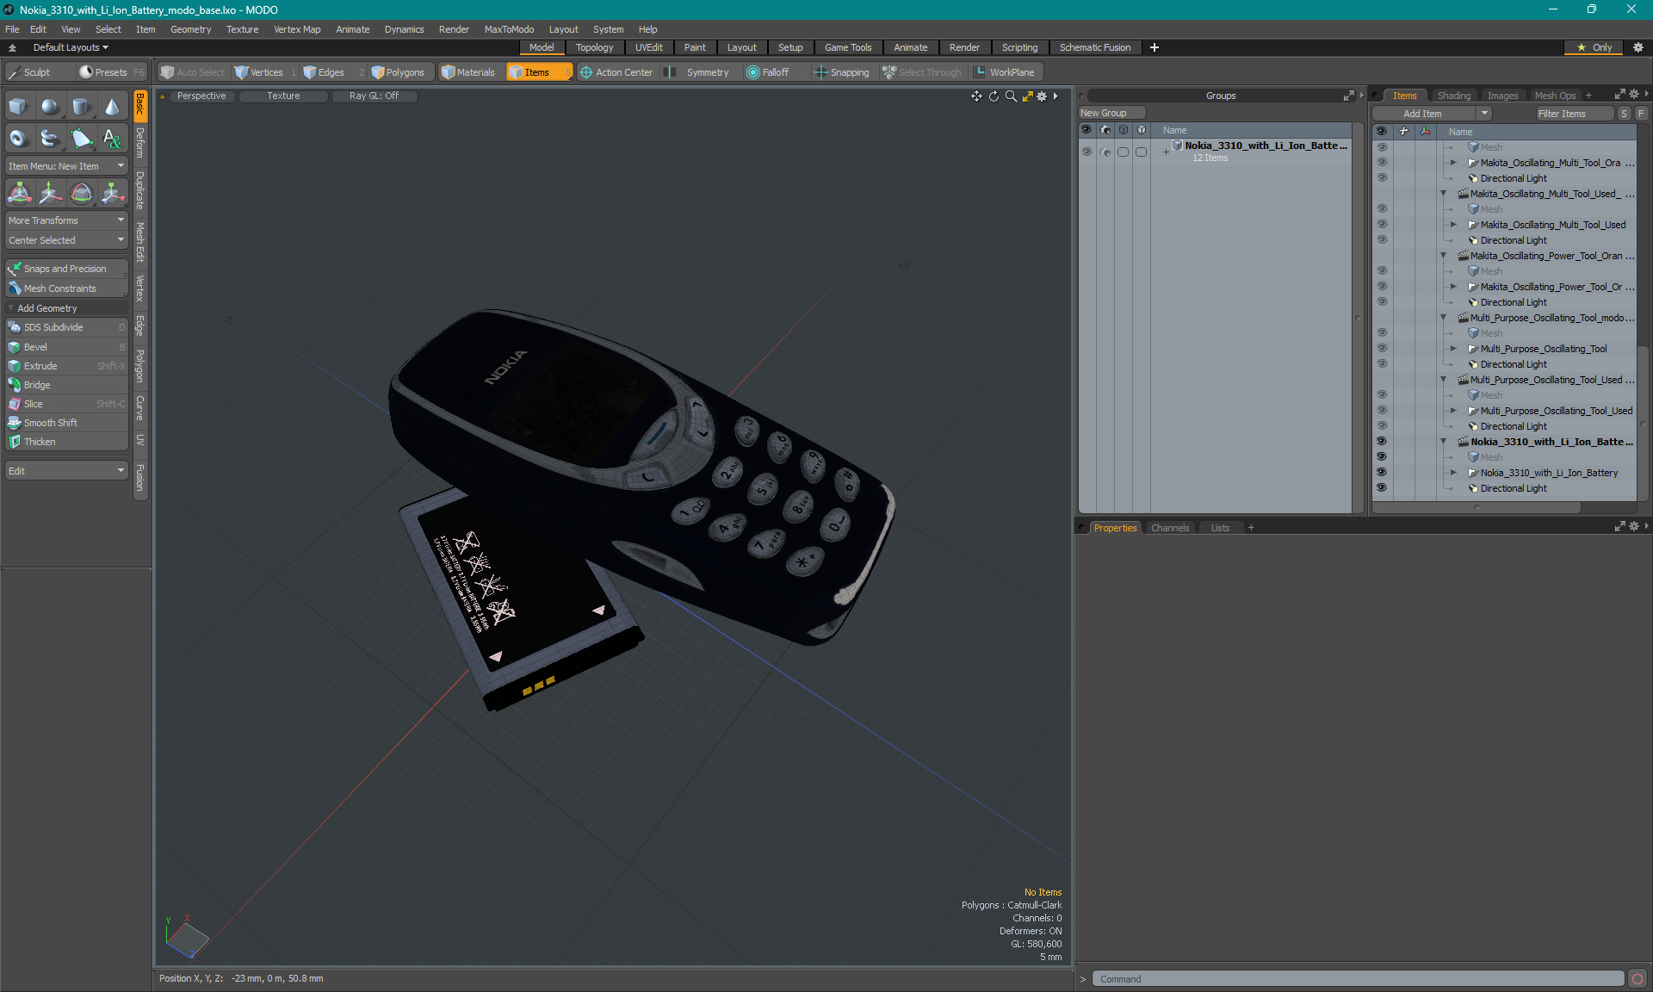
Task: Click the Mesh Constraints button
Action: (x=66, y=288)
